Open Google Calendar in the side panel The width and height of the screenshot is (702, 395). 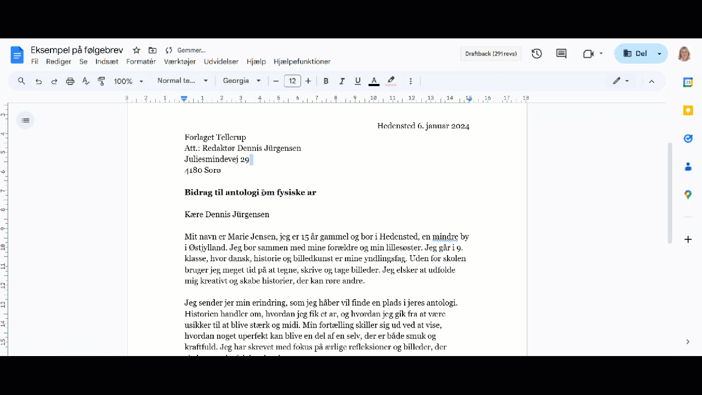click(688, 82)
